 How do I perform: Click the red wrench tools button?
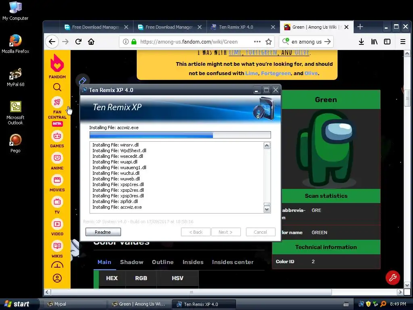click(x=393, y=277)
